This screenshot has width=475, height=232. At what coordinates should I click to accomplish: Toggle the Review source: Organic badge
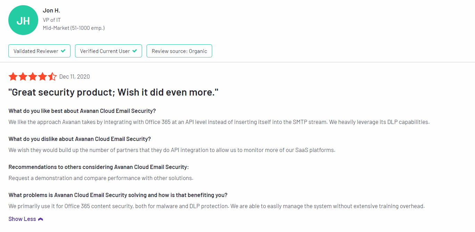[x=179, y=51]
